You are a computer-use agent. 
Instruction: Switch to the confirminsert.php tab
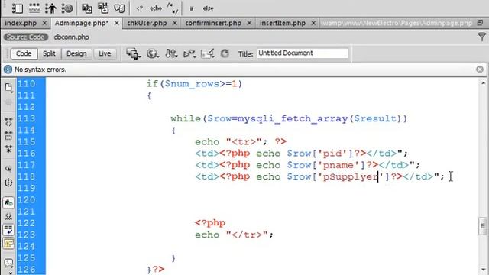point(213,23)
